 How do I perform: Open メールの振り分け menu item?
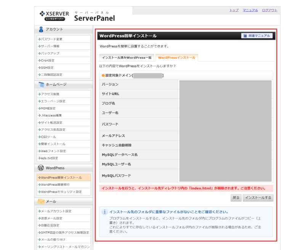click(x=64, y=240)
